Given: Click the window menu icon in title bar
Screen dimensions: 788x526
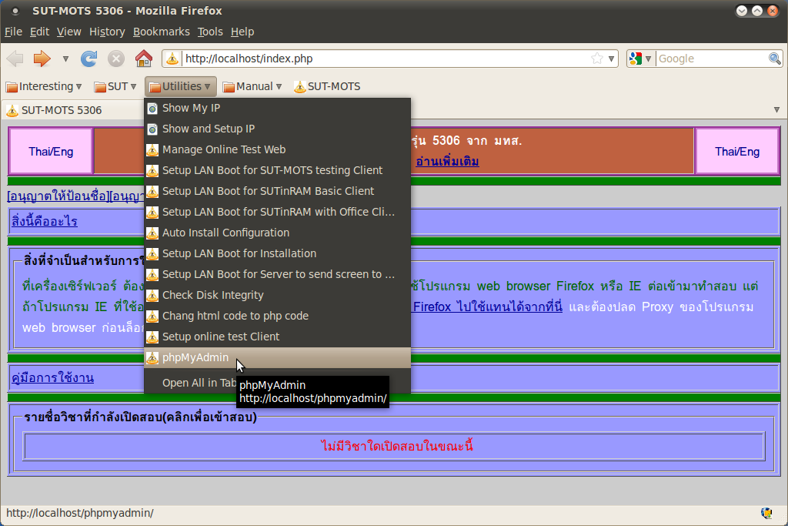Looking at the screenshot, I should click(x=15, y=11).
